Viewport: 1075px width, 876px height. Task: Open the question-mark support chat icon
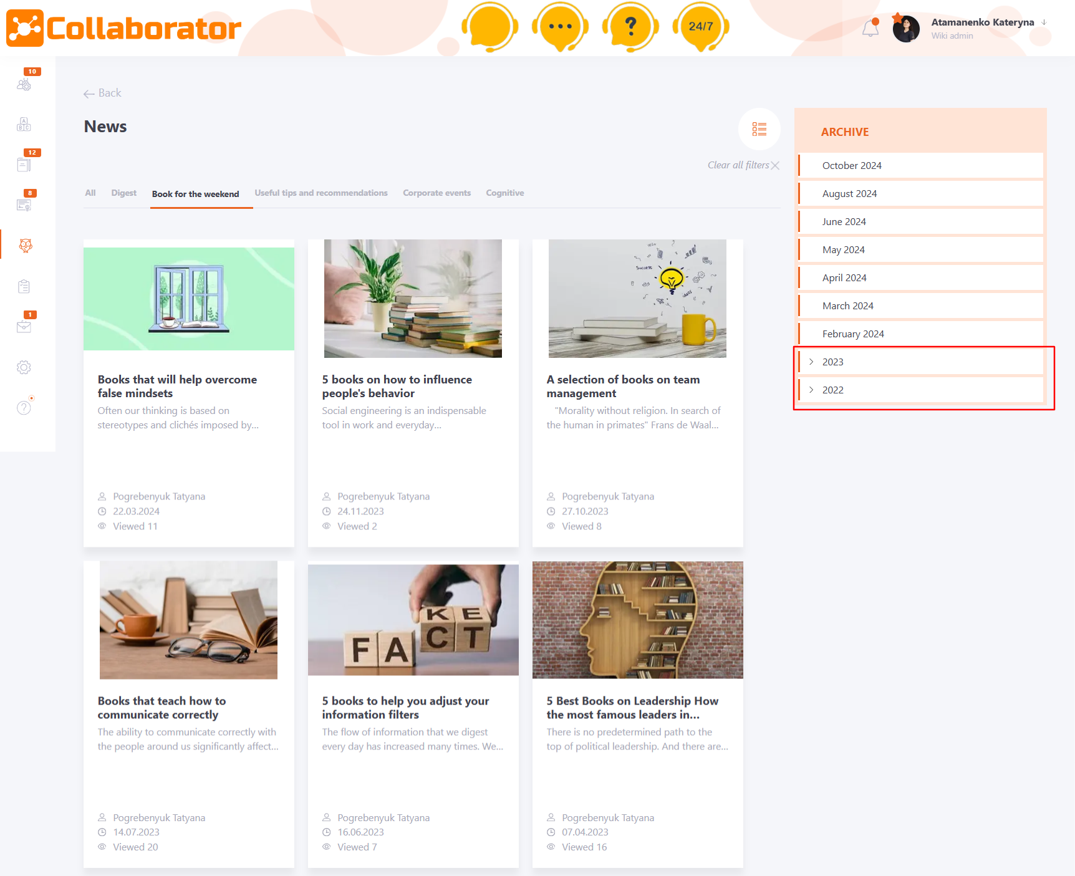click(x=630, y=27)
